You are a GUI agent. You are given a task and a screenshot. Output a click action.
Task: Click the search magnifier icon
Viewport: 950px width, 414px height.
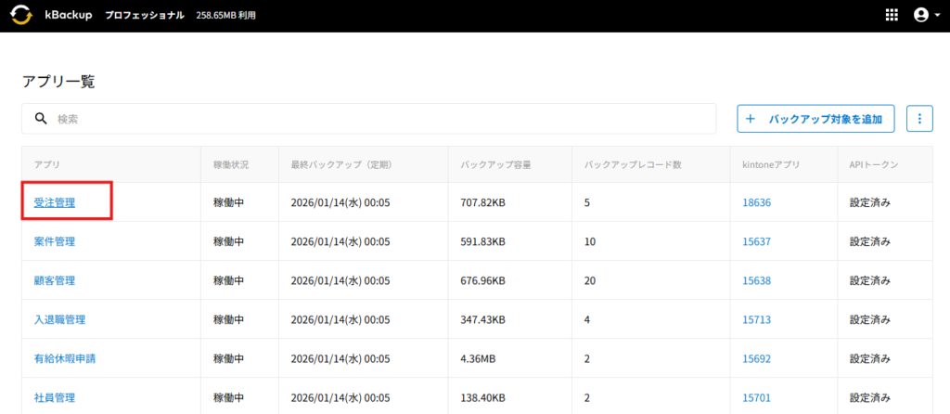[x=41, y=119]
